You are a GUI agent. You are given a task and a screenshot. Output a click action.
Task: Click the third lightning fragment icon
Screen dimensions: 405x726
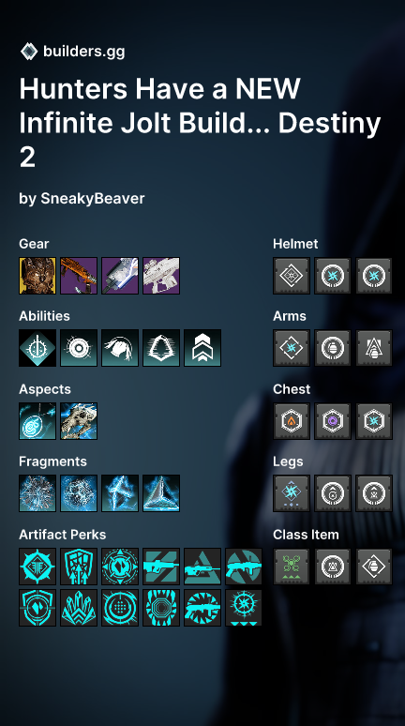pos(120,493)
